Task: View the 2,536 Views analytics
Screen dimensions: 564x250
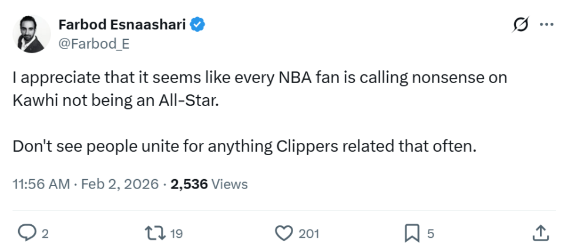Action: [209, 184]
